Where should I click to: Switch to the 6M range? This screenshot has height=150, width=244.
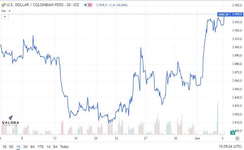pos(32,147)
